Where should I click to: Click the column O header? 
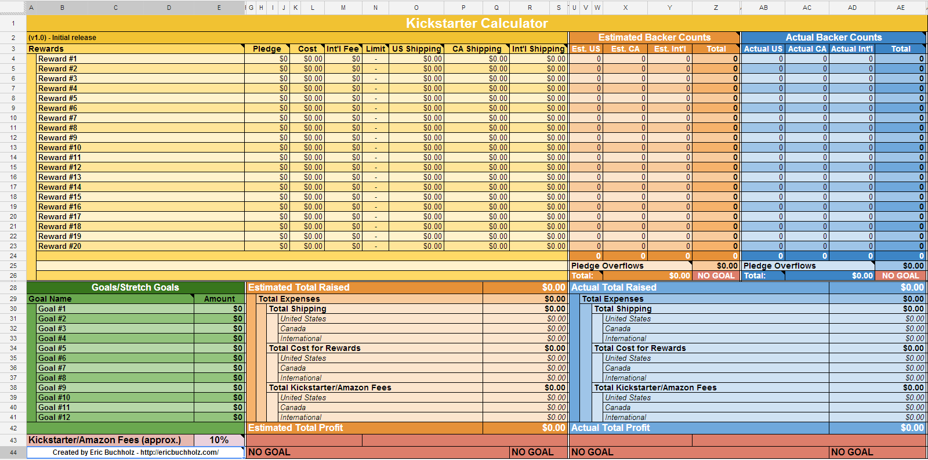[x=416, y=8]
